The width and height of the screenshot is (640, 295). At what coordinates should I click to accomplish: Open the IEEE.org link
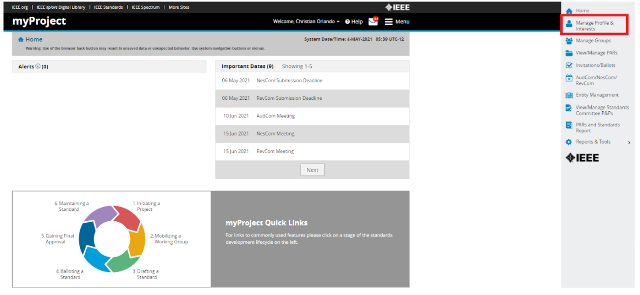pos(20,7)
